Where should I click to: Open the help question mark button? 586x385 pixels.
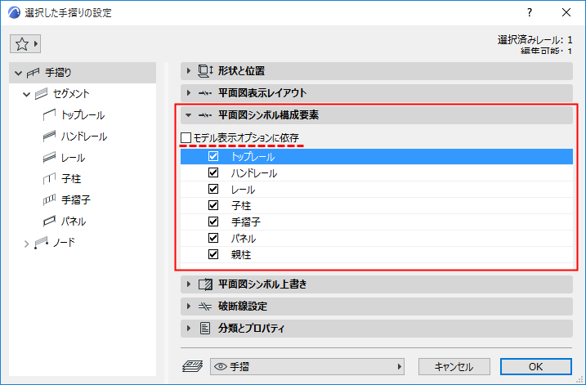(530, 12)
